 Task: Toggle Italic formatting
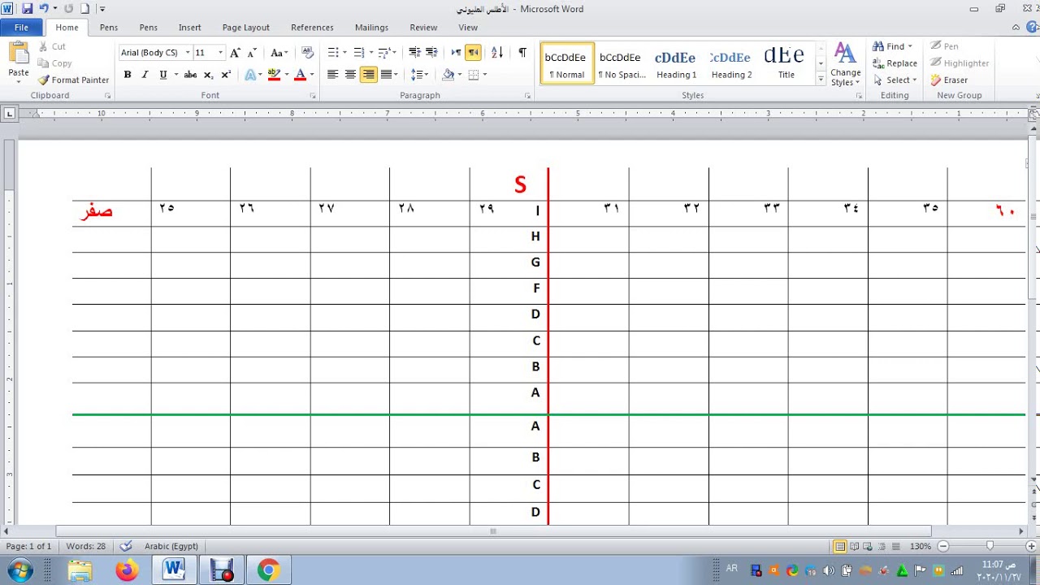145,75
